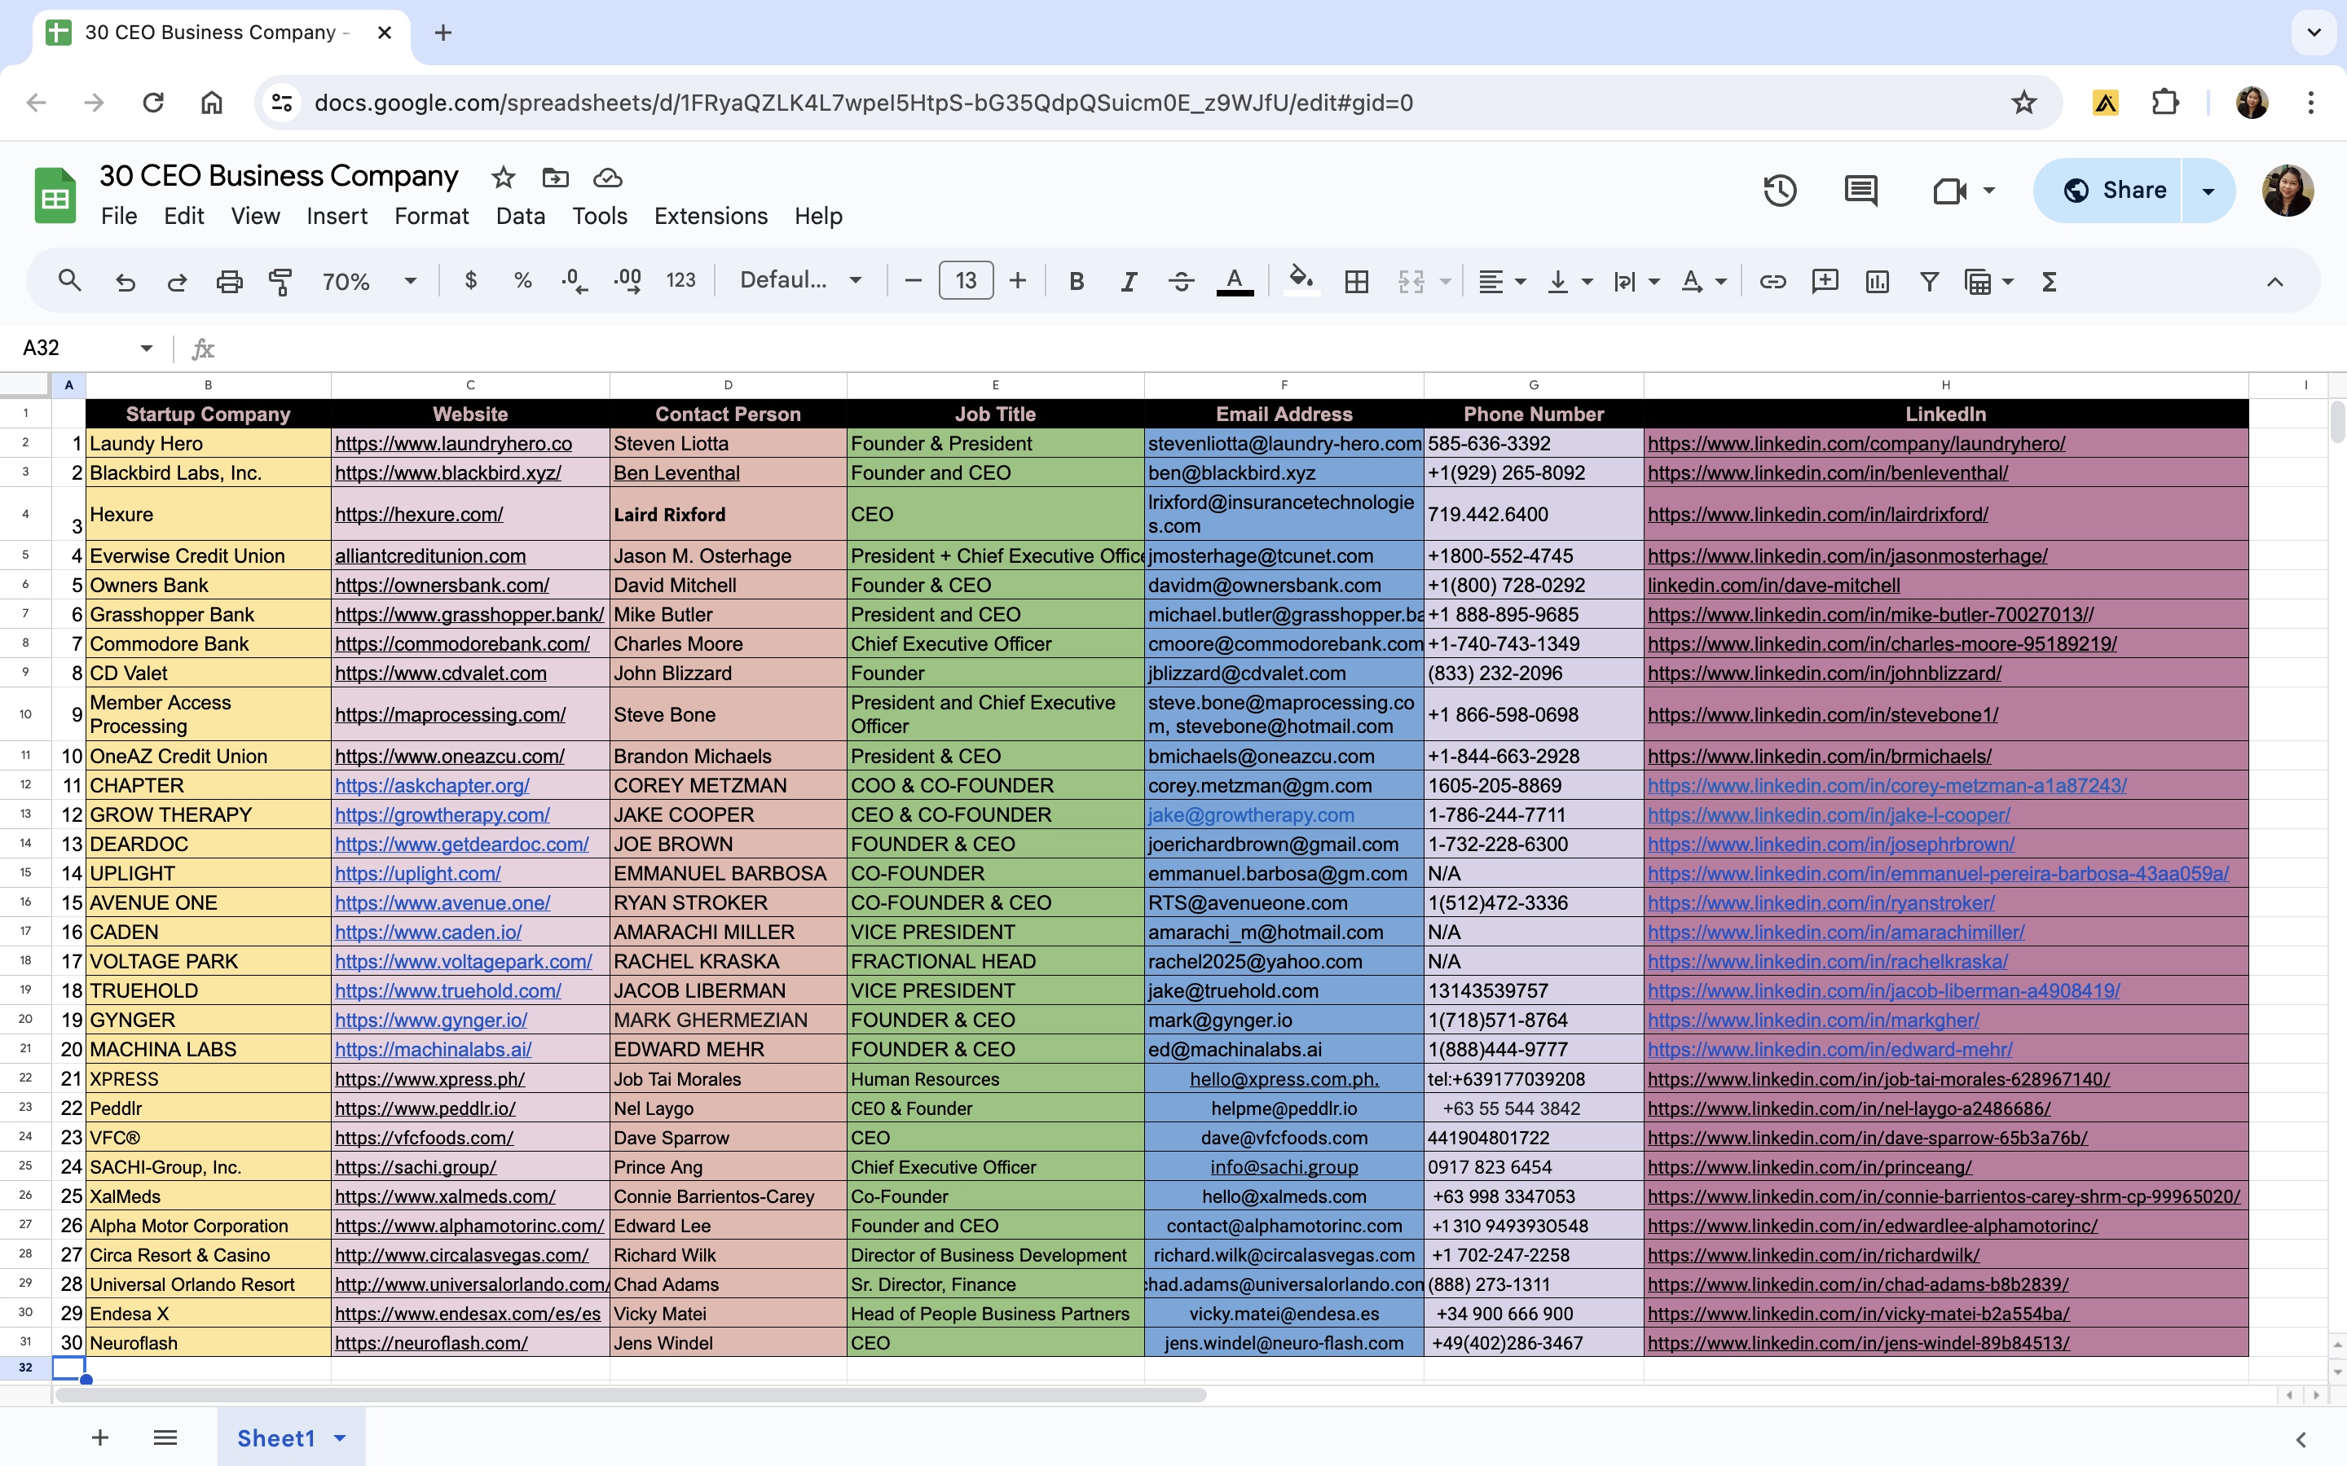Viewport: 2347px width, 1466px height.
Task: Star the 30 CEO Business Company document
Action: (502, 177)
